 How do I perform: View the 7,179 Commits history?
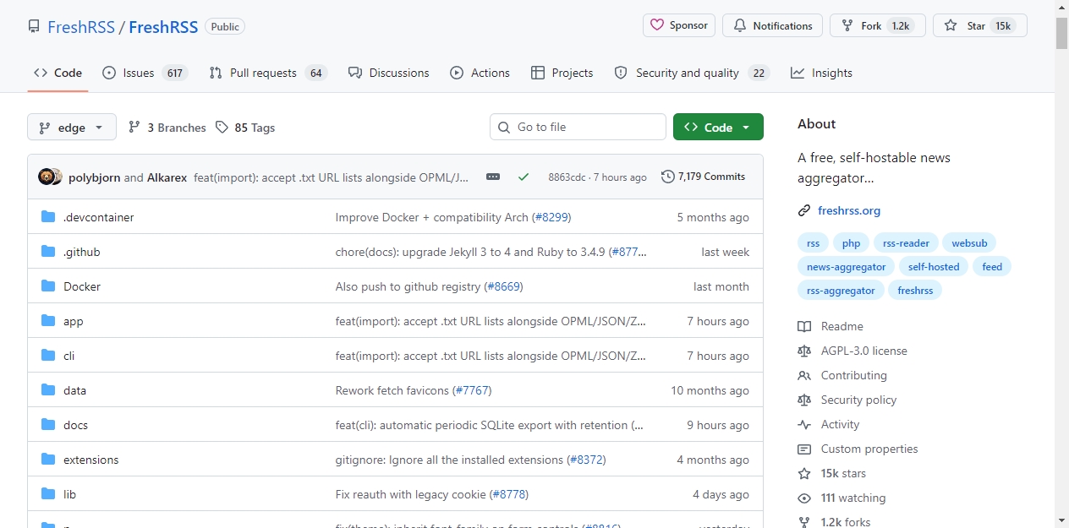[x=704, y=177]
